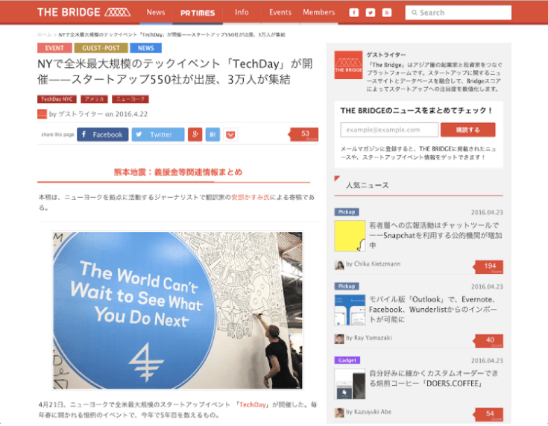Click the アメリカ tag

tap(94, 99)
